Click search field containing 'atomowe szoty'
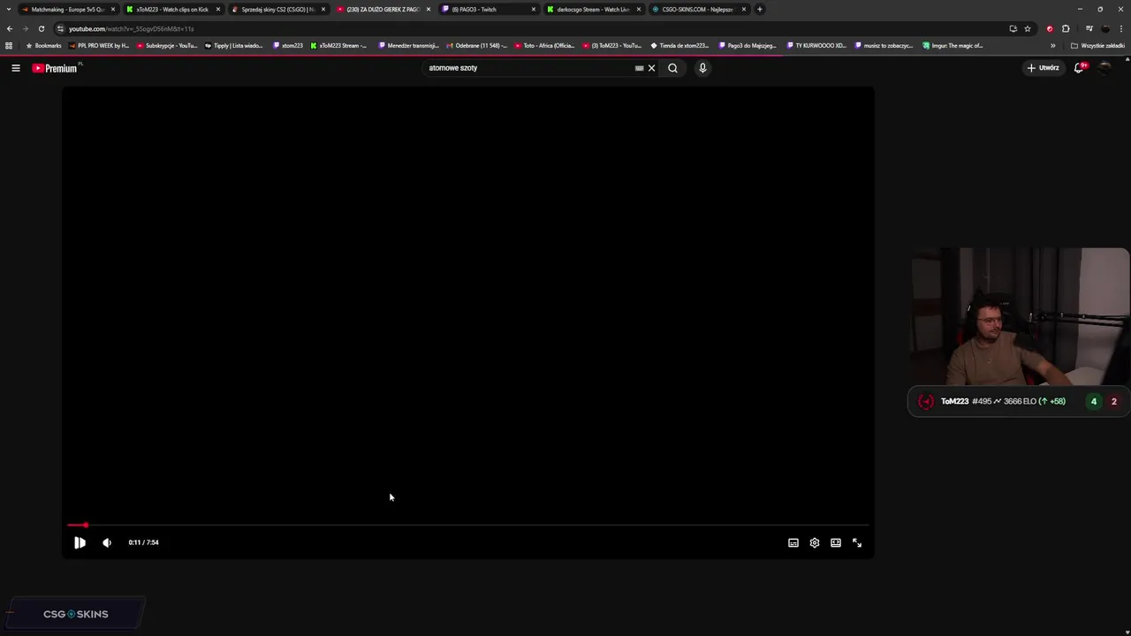1131x636 pixels. click(528, 68)
